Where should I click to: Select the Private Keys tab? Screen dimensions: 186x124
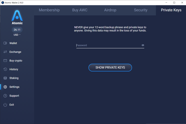pos(171,10)
